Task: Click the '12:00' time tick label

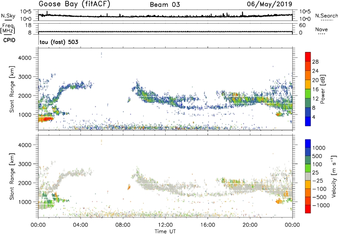Action: tap(165, 225)
